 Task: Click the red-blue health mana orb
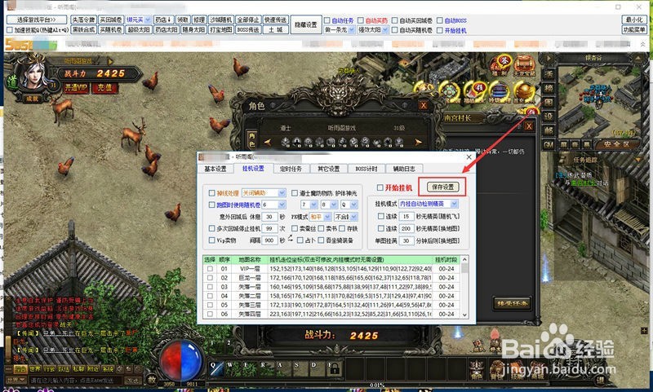pyautogui.click(x=181, y=359)
